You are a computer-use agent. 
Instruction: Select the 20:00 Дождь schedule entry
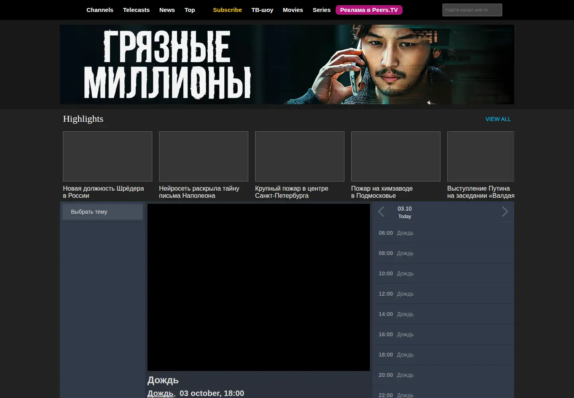tap(443, 375)
